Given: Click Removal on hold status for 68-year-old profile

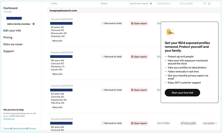Looking at the screenshot, I should 112,123.
